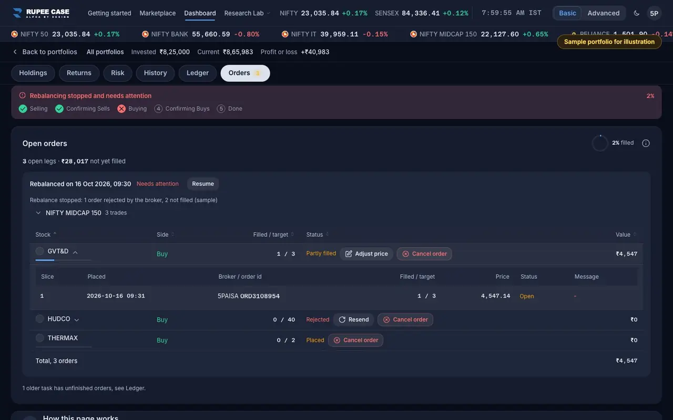
Task: Click the Done step number 5
Action: 221,109
